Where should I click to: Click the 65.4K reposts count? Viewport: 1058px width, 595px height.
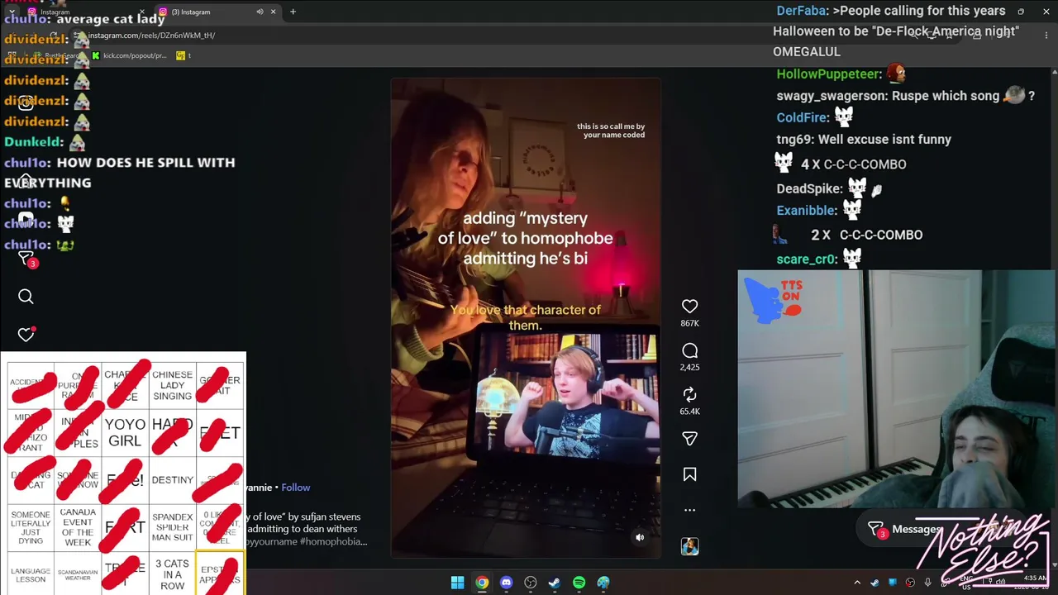[689, 411]
